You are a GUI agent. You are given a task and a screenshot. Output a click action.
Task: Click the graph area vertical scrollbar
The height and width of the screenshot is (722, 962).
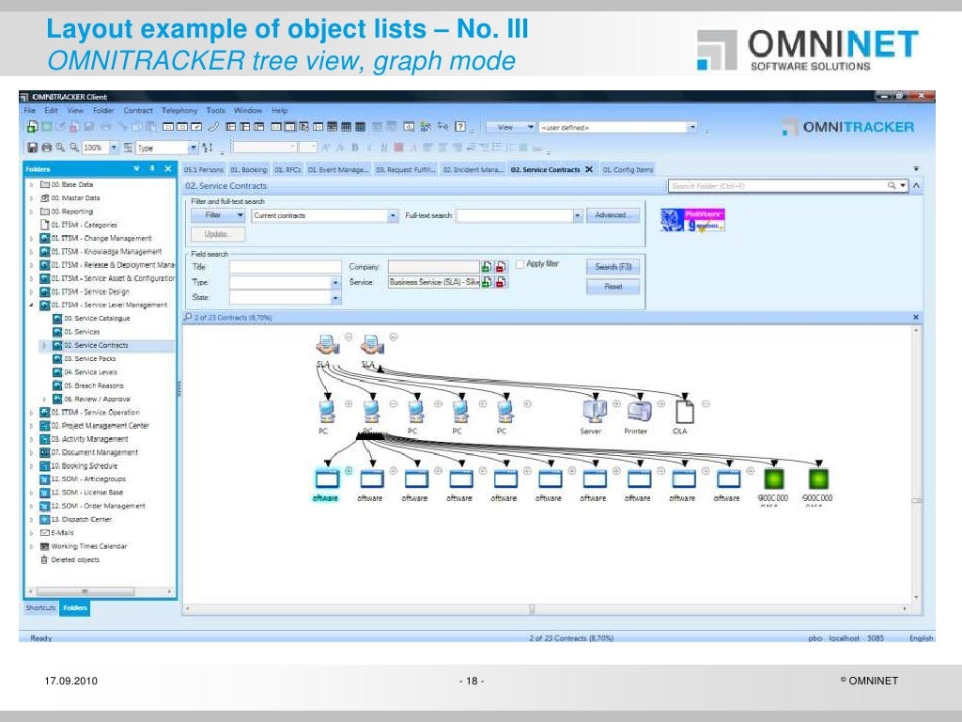pyautogui.click(x=916, y=463)
